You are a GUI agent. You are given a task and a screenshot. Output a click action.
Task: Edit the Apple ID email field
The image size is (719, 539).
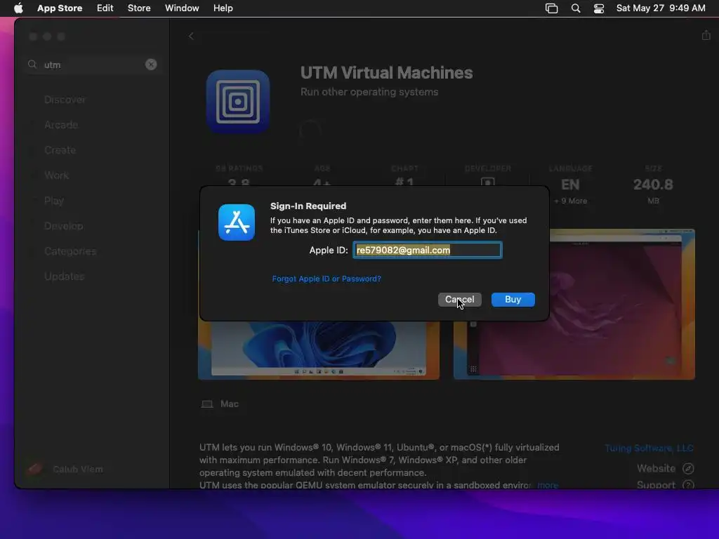[x=428, y=250]
